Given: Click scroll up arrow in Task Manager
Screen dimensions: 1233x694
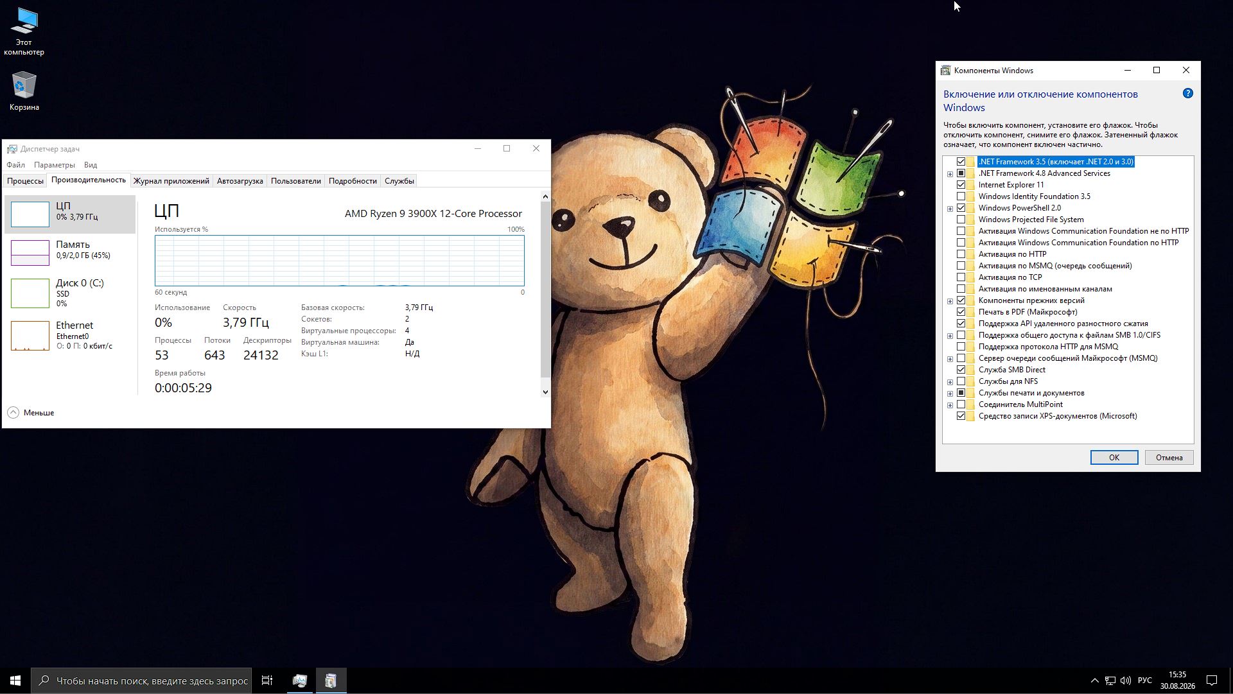Looking at the screenshot, I should coord(545,196).
